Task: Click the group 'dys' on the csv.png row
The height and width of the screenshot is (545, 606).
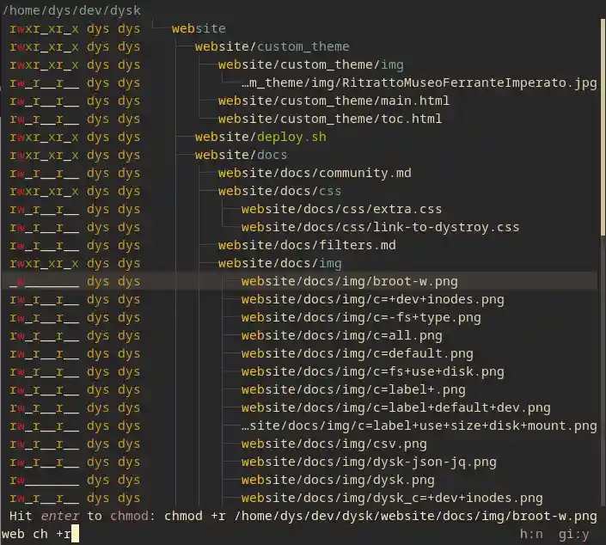Action: [129, 444]
